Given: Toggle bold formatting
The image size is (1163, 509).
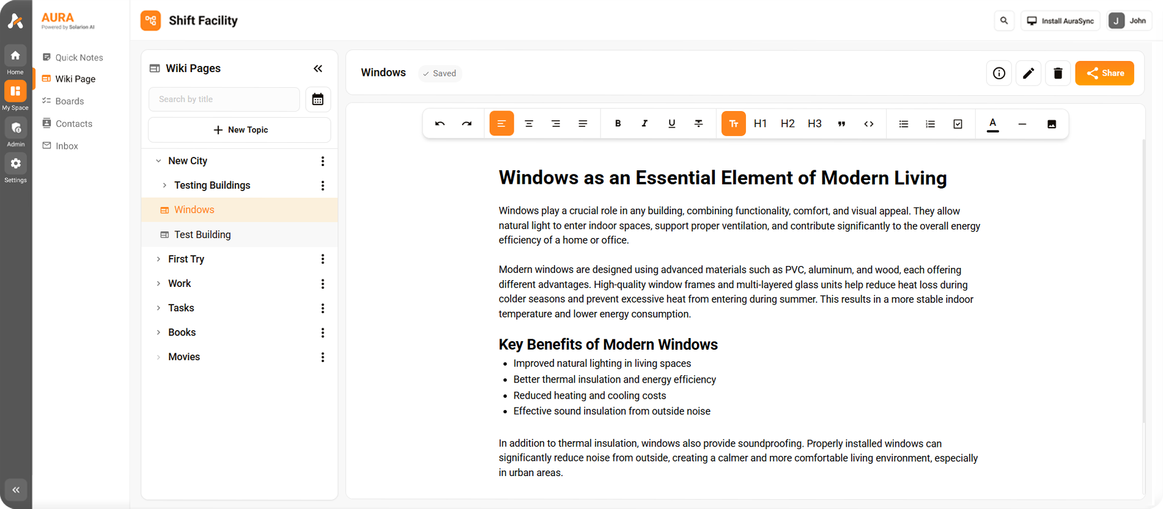Looking at the screenshot, I should pos(618,124).
